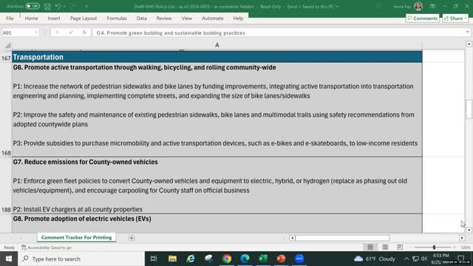Open Ribbon Display Options icon
This screenshot has height=266, width=473.
click(x=432, y=7)
